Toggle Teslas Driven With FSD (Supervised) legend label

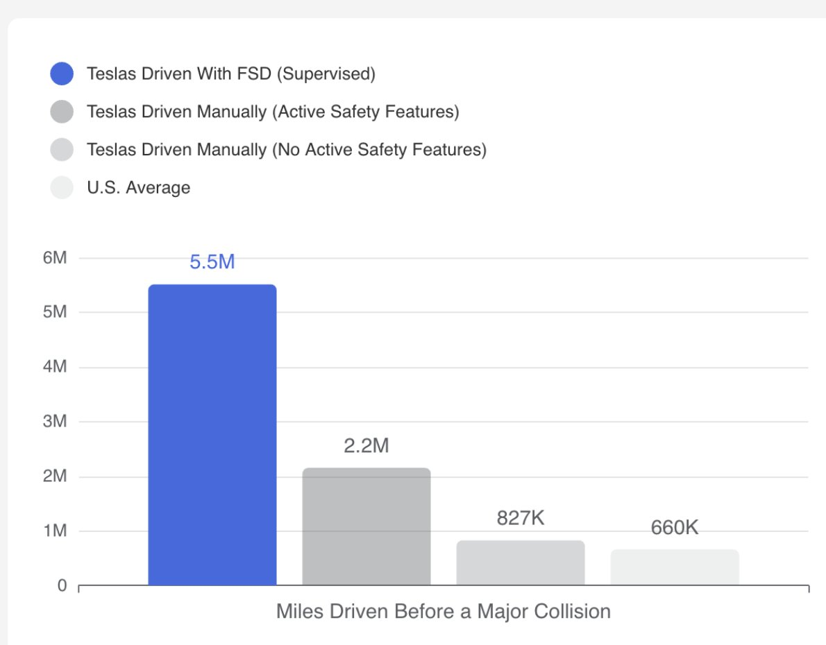(231, 74)
